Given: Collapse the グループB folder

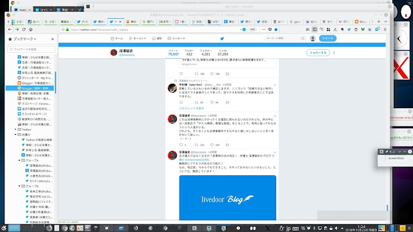Looking at the screenshot, I should [19, 186].
